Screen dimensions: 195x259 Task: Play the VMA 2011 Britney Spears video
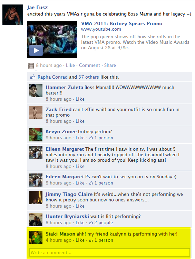pos(36,50)
